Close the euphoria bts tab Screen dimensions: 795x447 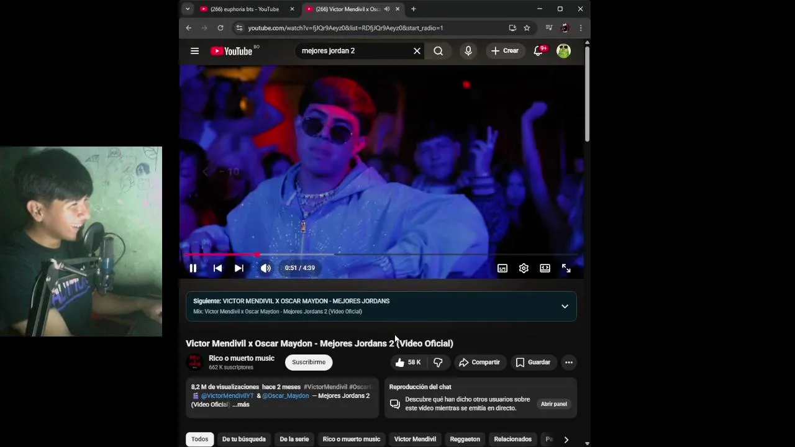[292, 9]
